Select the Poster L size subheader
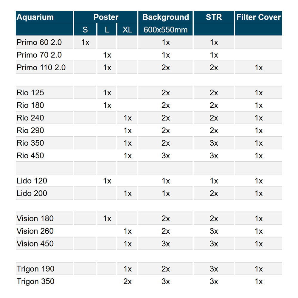 pos(107,30)
